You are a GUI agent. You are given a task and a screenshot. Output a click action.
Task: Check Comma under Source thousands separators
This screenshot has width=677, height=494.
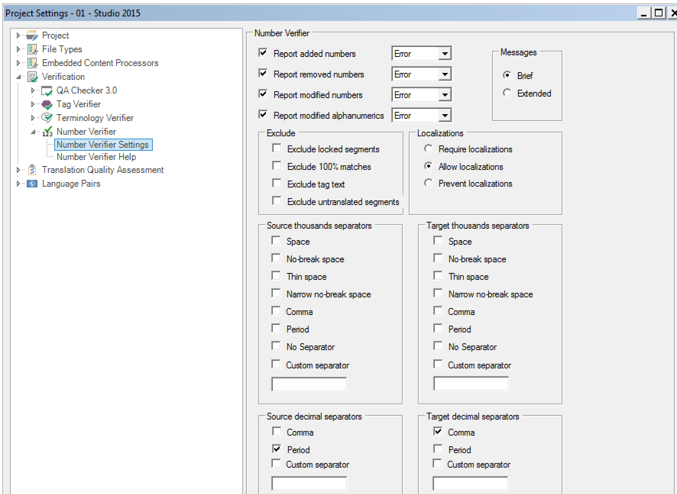276,311
